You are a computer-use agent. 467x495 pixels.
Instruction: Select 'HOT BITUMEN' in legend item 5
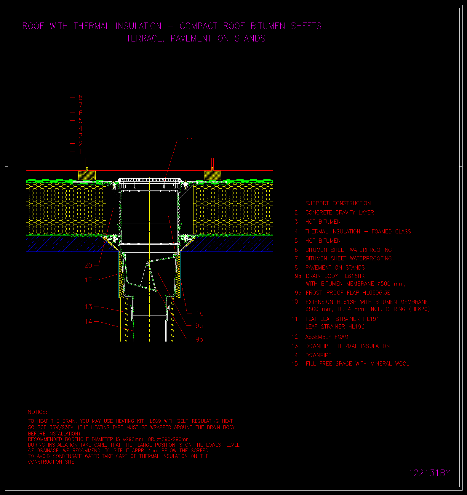coord(323,241)
